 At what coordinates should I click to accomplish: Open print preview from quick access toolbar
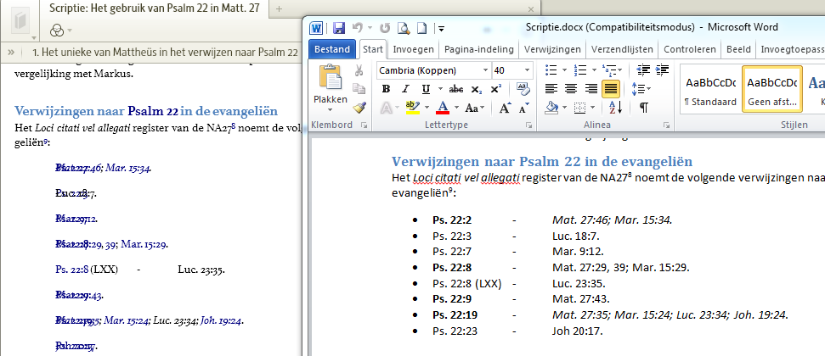pyautogui.click(x=403, y=28)
